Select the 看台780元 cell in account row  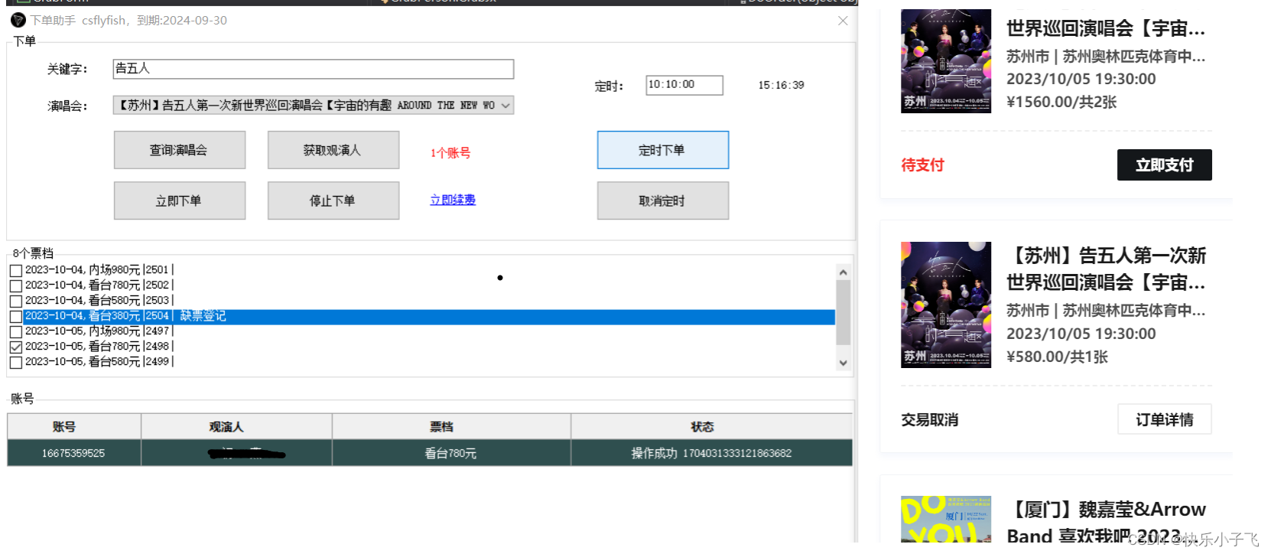coord(451,453)
